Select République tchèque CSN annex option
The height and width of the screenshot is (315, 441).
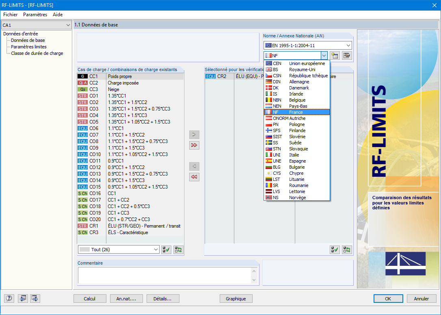tap(297, 76)
